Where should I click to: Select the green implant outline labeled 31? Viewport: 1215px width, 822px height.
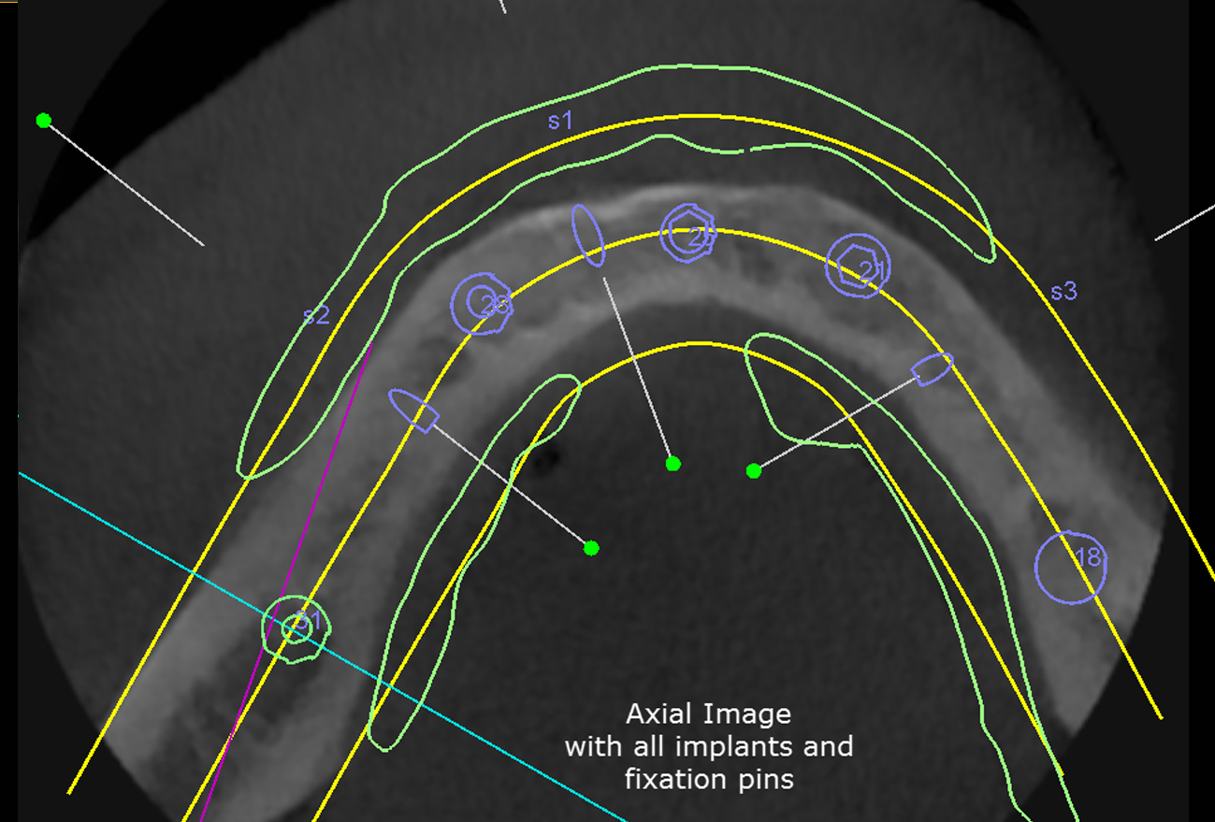[x=297, y=629]
